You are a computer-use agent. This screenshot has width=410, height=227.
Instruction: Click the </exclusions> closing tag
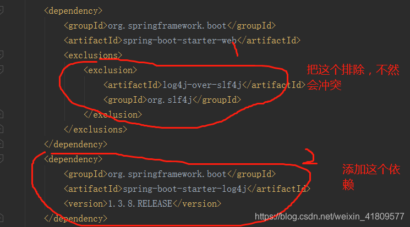tap(95, 130)
